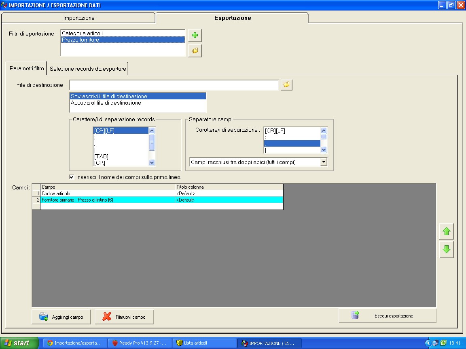Open Selezione records da esportare tab
The width and height of the screenshot is (466, 349).
click(x=88, y=69)
